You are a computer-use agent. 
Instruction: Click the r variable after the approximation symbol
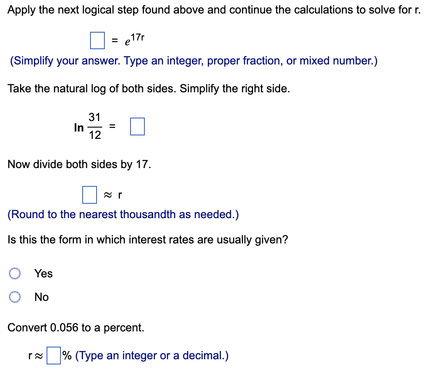[120, 195]
